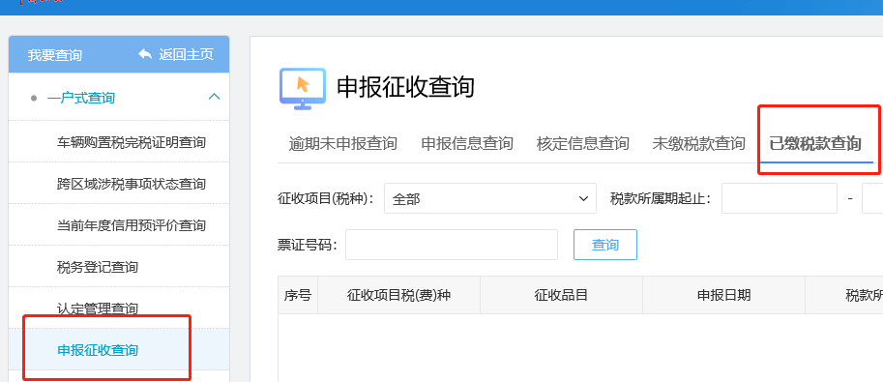Open 车辆购置税完税证明查询 in sidebar
883x382 pixels.
(132, 142)
